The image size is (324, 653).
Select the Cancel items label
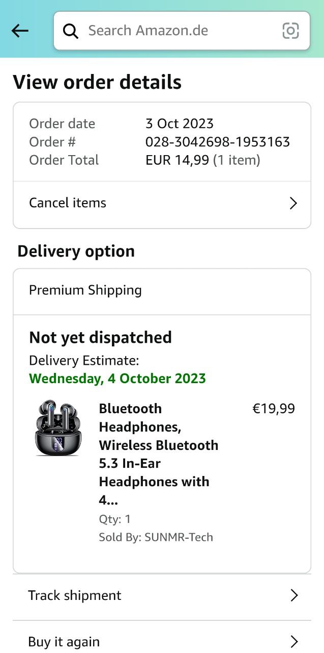(x=68, y=203)
